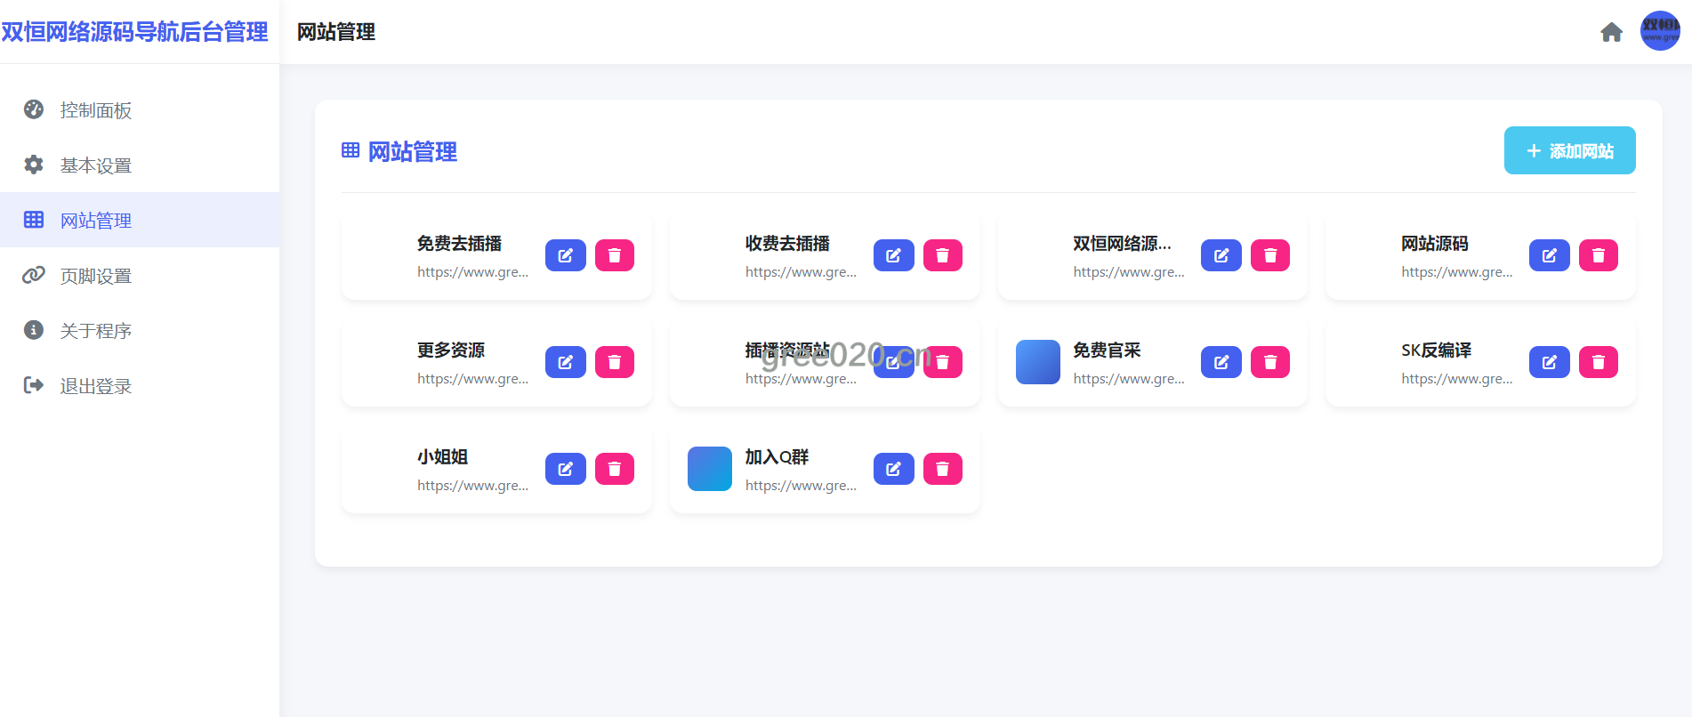Open the editor for 更多资源
Image resolution: width=1692 pixels, height=717 pixels.
565,362
